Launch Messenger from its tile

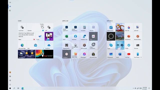pos(84,54)
